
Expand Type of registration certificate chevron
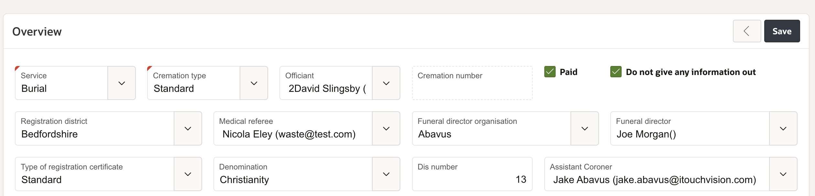pos(188,174)
